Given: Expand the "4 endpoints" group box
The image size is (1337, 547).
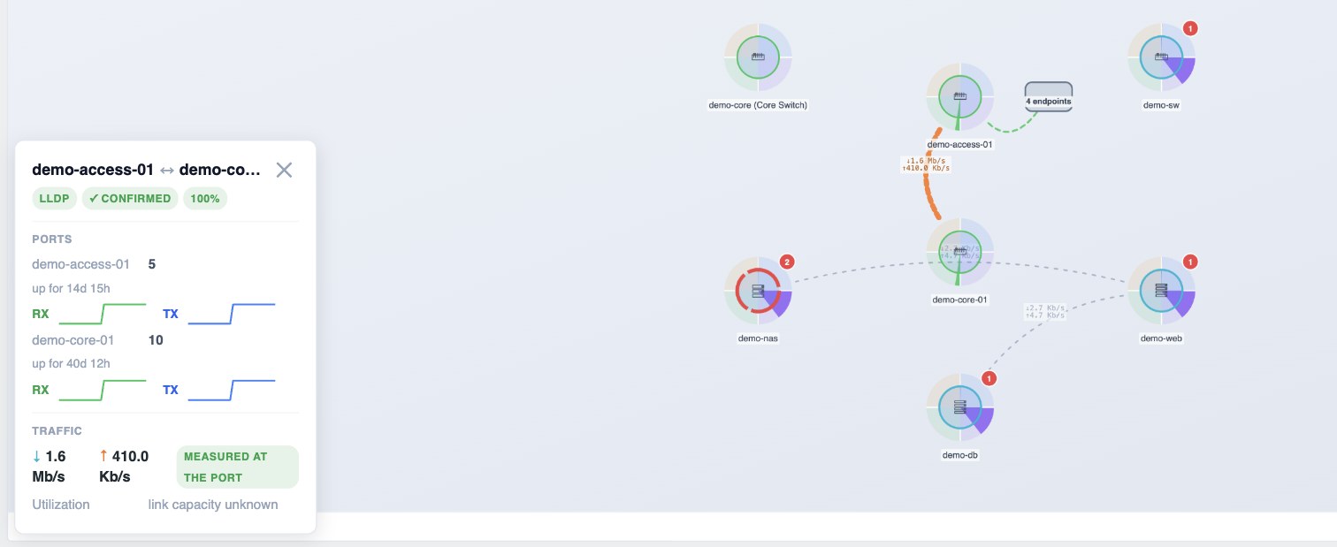Looking at the screenshot, I should (x=1049, y=97).
